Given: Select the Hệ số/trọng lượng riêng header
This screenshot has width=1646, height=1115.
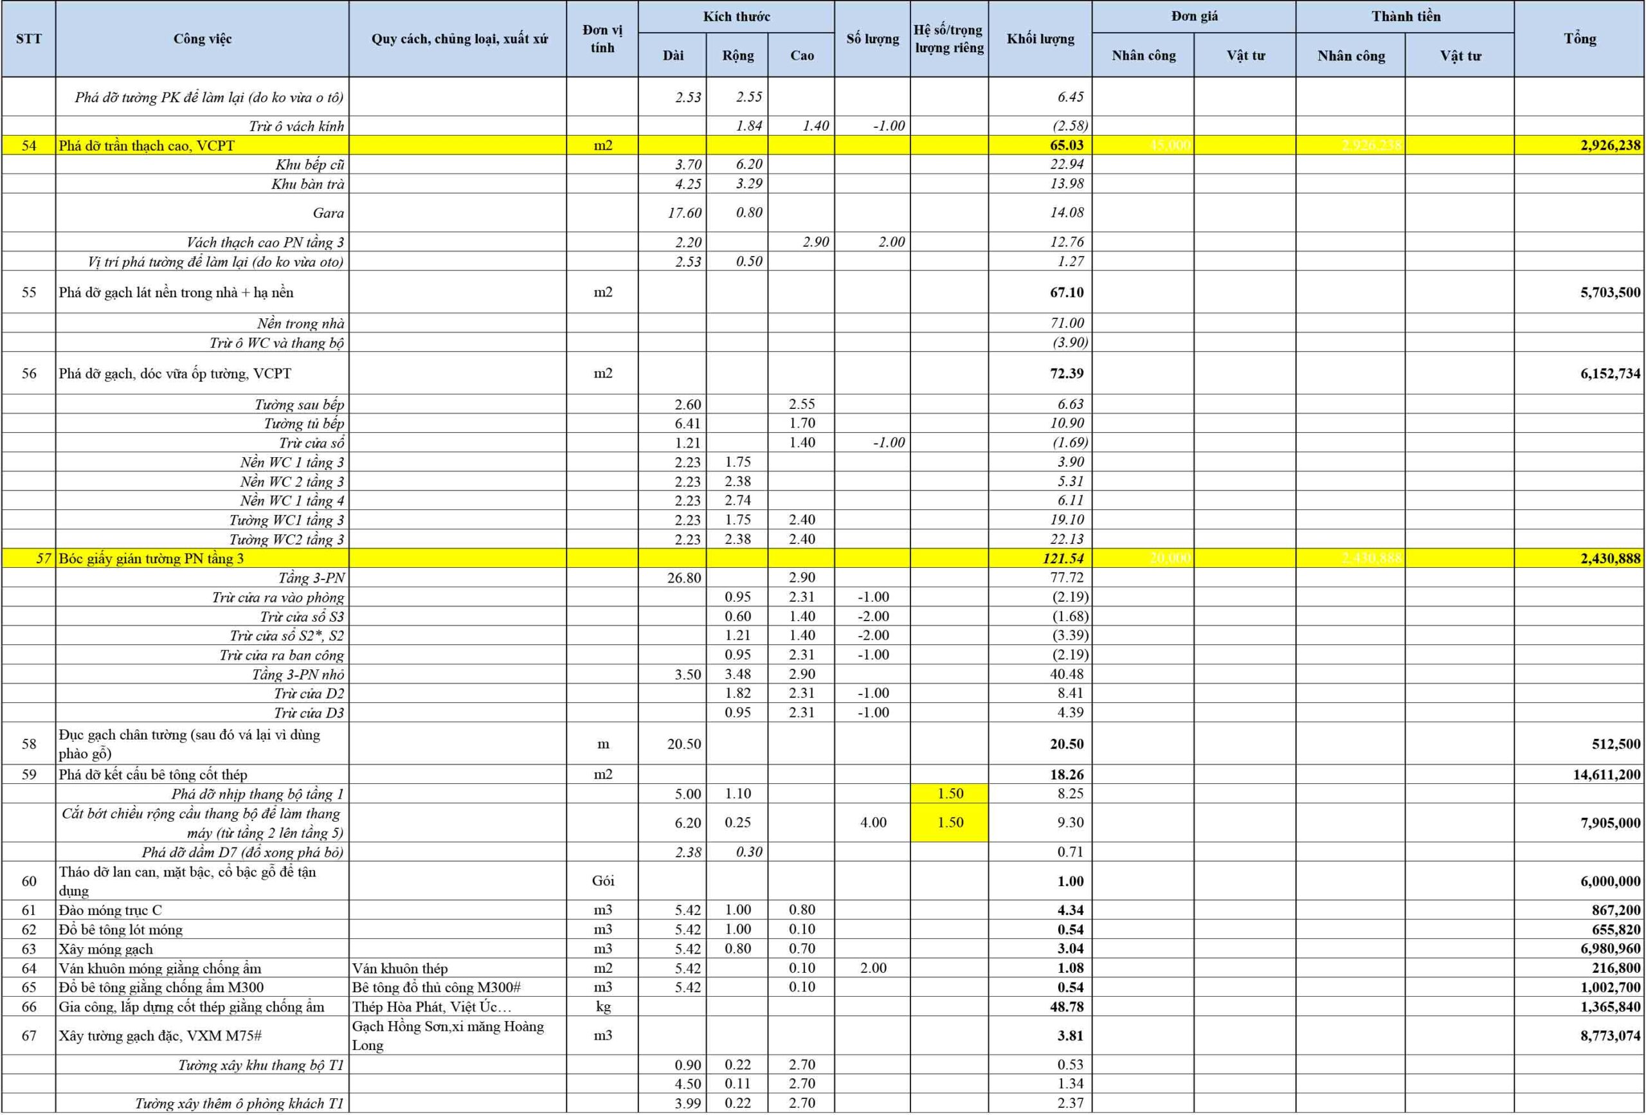Looking at the screenshot, I should coord(949,39).
